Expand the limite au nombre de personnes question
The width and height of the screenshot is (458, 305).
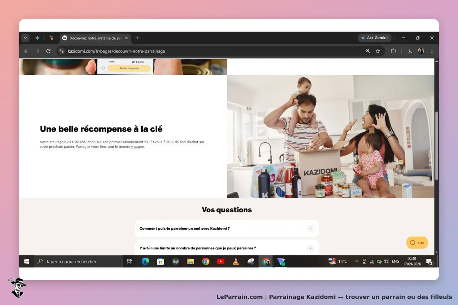coord(227,248)
